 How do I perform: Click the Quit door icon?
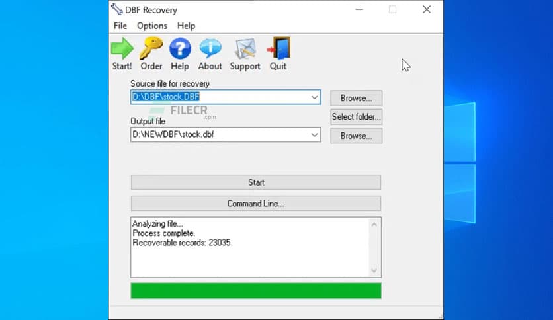coord(278,48)
